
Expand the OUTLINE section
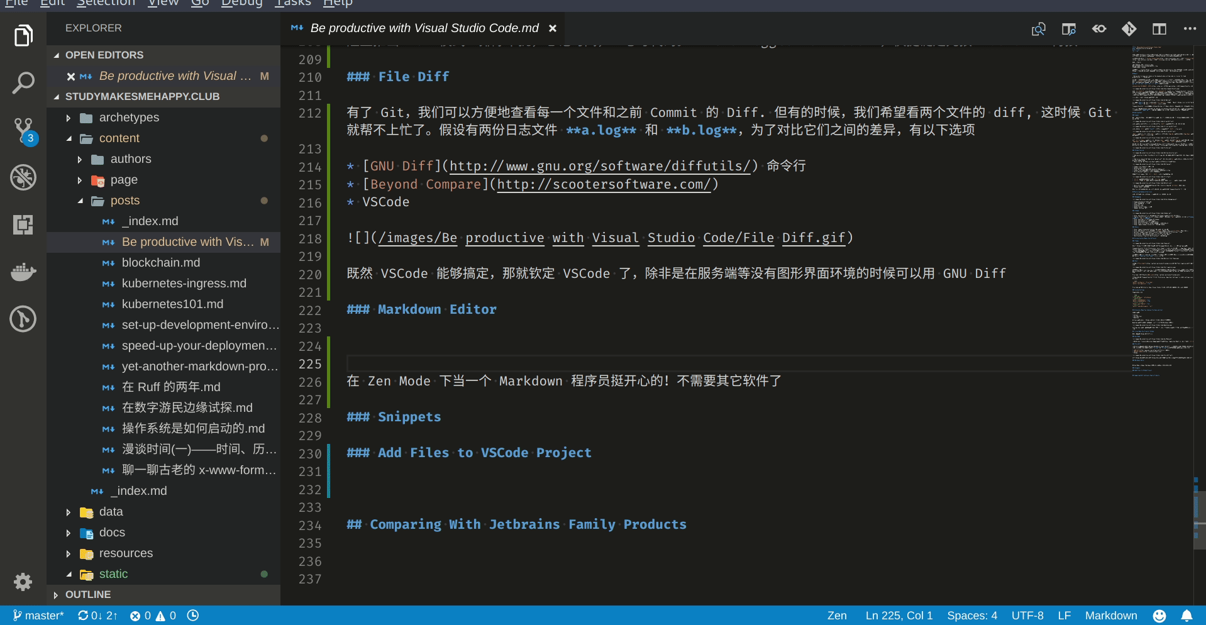click(163, 595)
